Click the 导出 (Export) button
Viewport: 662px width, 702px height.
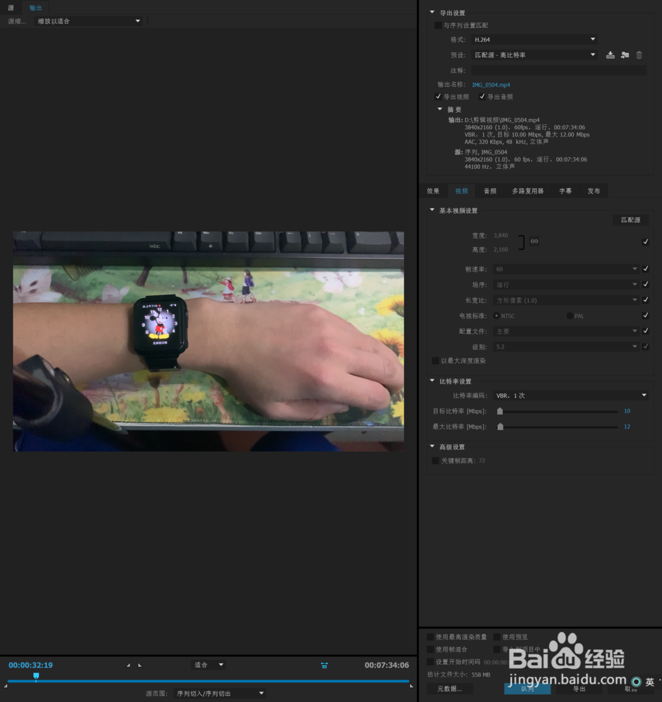tap(578, 689)
